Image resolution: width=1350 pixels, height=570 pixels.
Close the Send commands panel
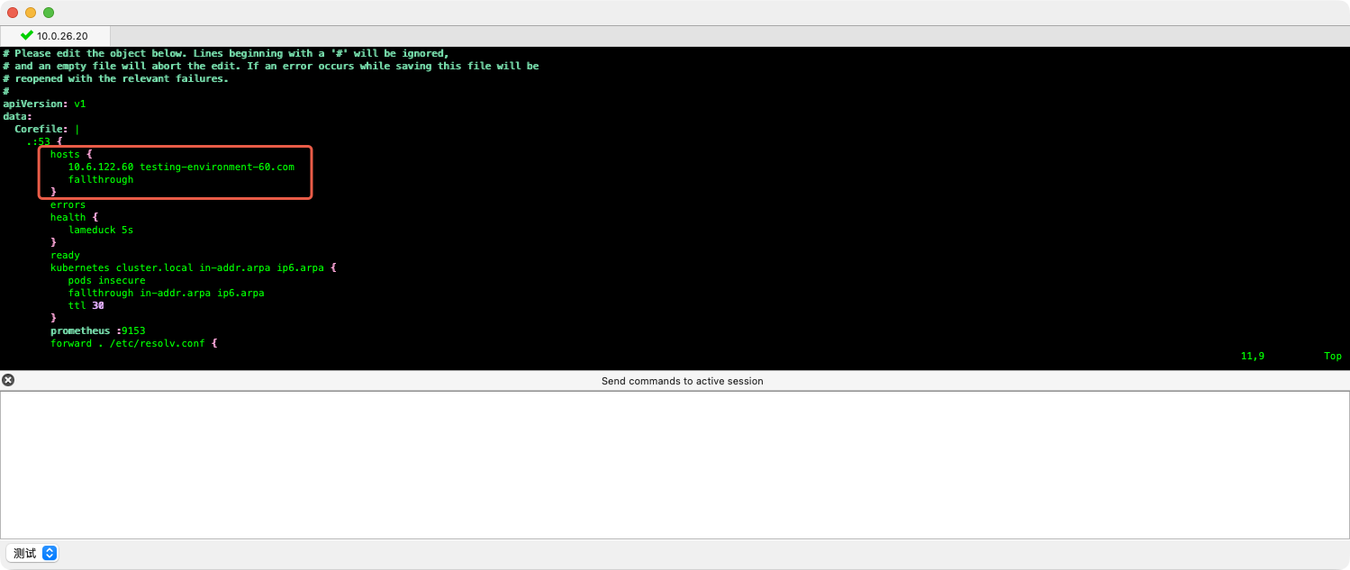(x=8, y=380)
